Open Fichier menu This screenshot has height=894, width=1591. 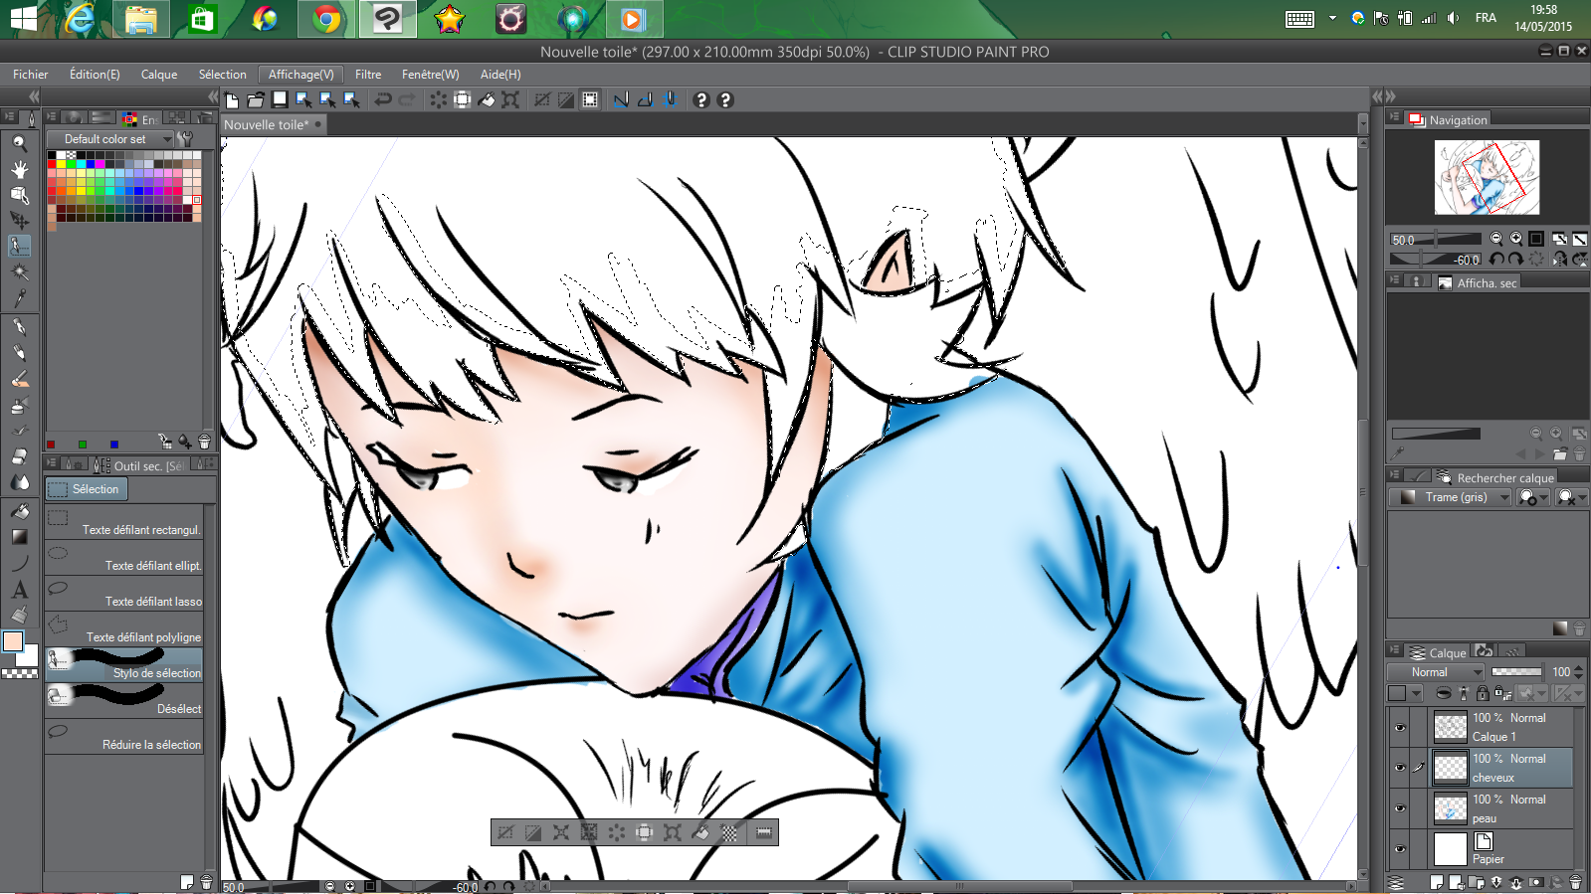click(30, 75)
